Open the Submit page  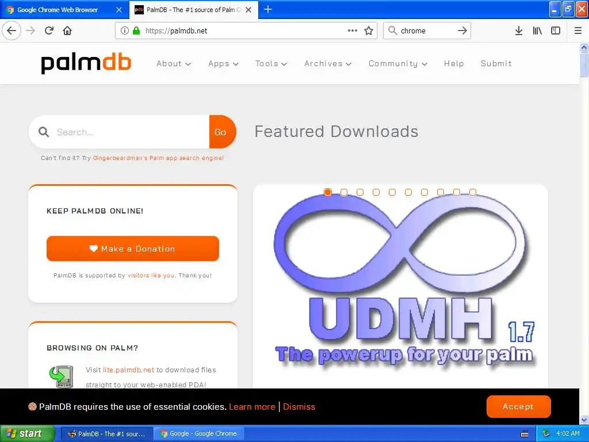point(496,63)
